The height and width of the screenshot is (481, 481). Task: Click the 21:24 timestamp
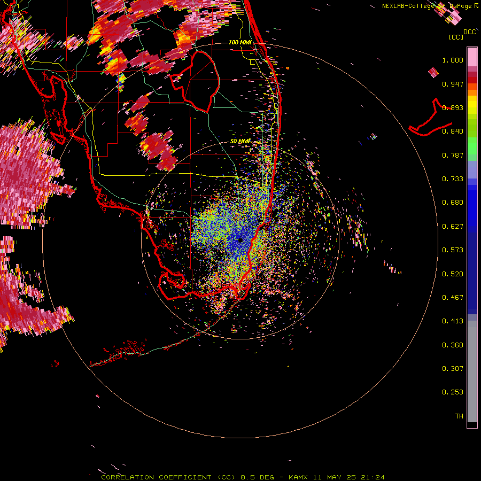373,477
